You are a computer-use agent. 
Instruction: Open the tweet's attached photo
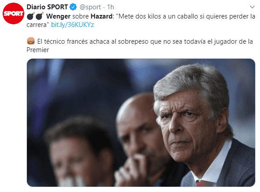pyautogui.click(x=141, y=123)
